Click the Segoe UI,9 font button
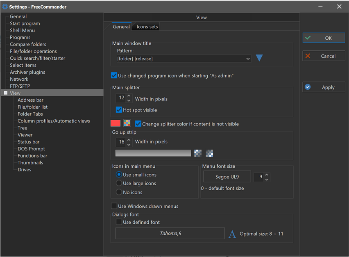The width and height of the screenshot is (349, 257). (x=227, y=177)
